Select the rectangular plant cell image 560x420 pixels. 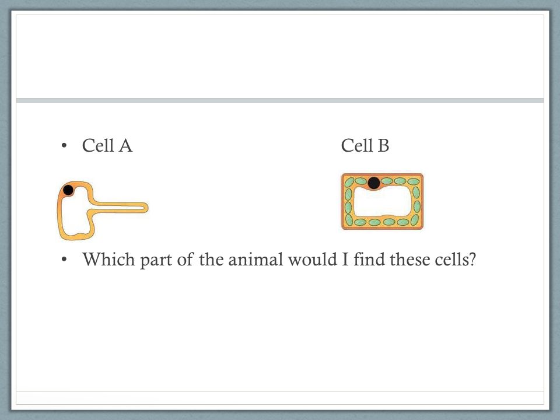(382, 201)
